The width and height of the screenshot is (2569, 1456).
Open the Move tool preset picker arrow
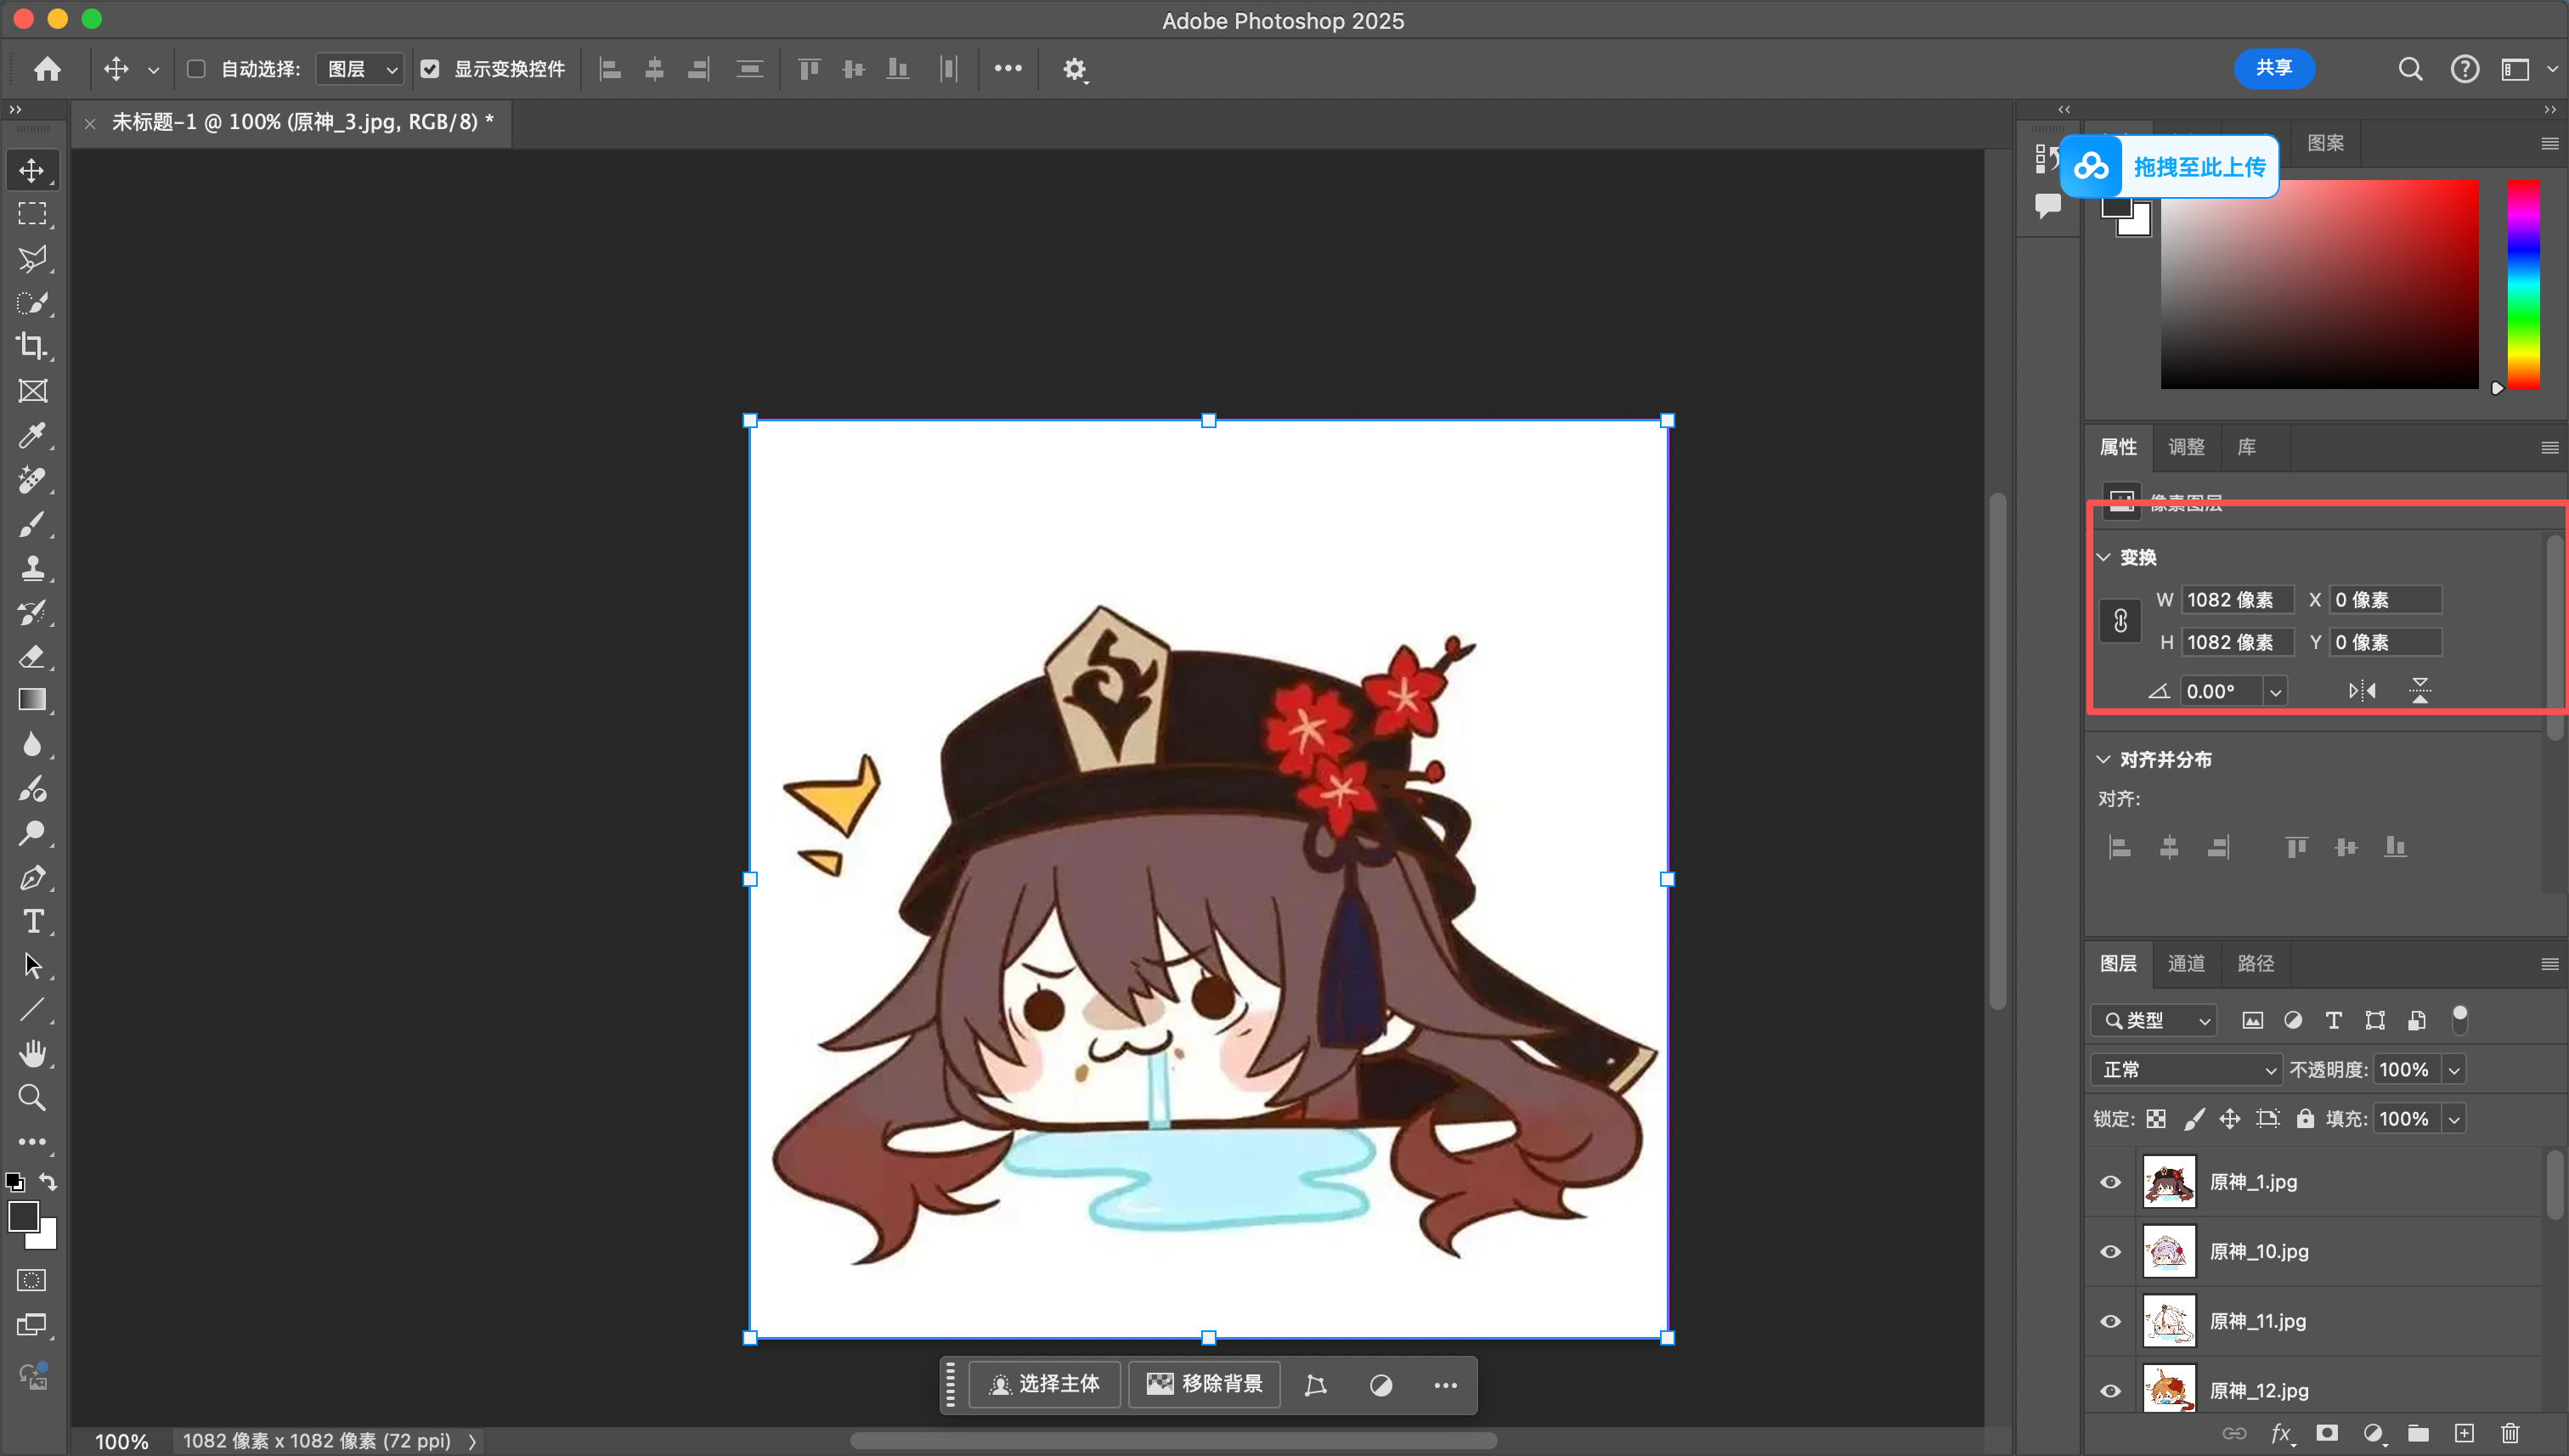pos(153,70)
